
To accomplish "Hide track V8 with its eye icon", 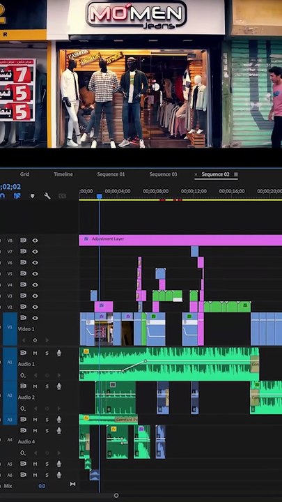I will point(35,240).
